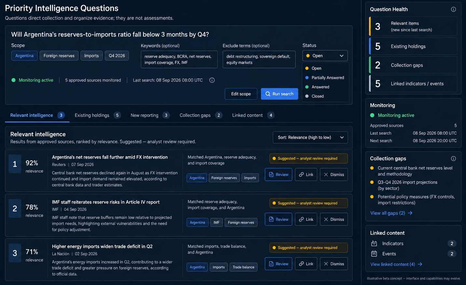Image resolution: width=466 pixels, height=285 pixels.
Task: Click the Imports tag on the La Nación result
Action: [219, 267]
